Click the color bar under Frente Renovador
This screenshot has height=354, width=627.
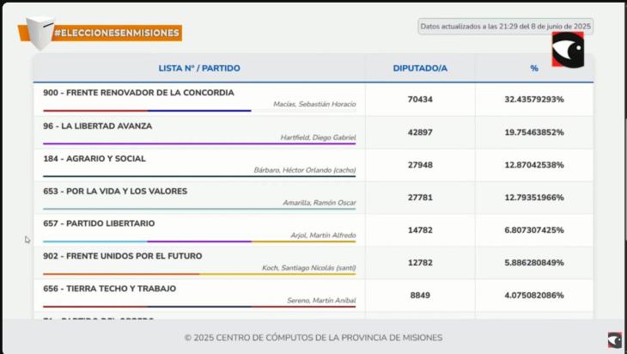[147, 111]
